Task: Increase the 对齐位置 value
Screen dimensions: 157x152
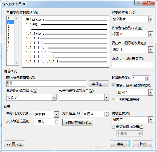Action: [x=107, y=113]
